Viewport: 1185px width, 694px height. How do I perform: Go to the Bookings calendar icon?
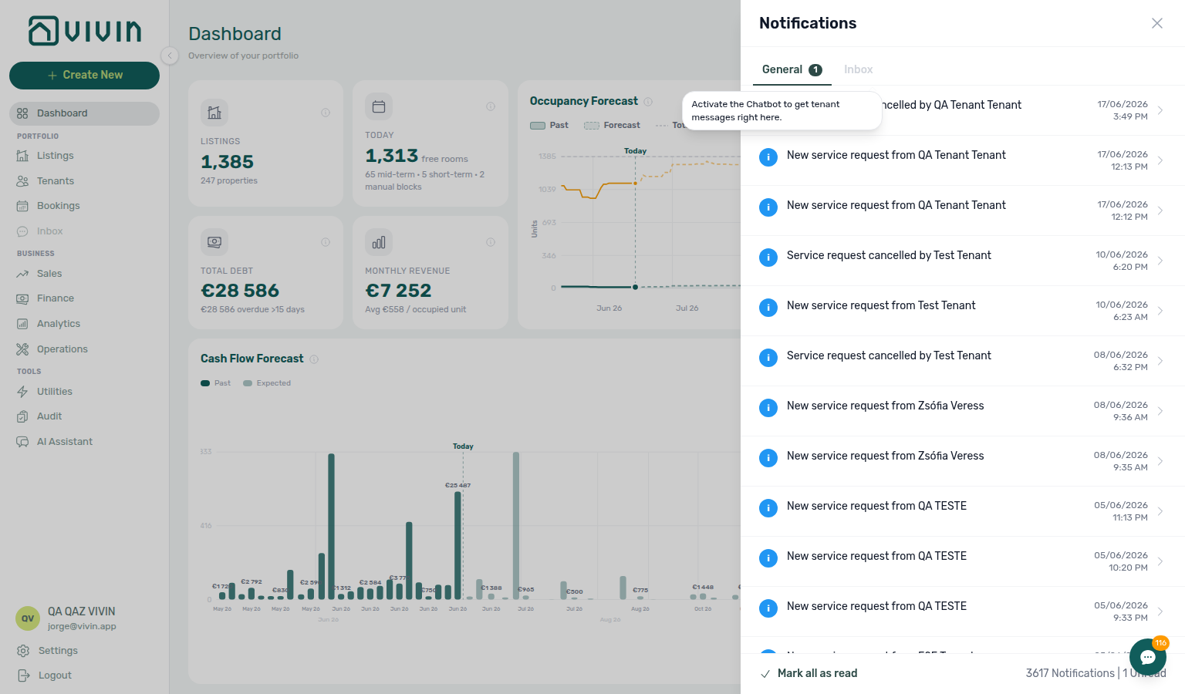(x=22, y=206)
